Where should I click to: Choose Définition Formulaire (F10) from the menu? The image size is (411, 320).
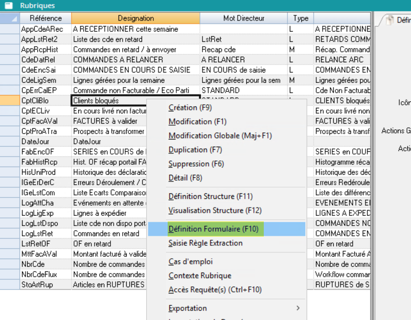click(x=214, y=229)
